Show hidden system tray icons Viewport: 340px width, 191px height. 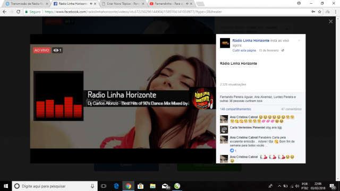[279, 186]
